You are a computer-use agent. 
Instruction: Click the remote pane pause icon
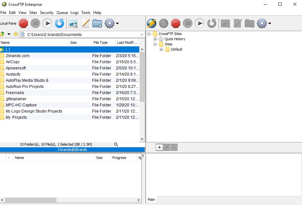[188, 23]
